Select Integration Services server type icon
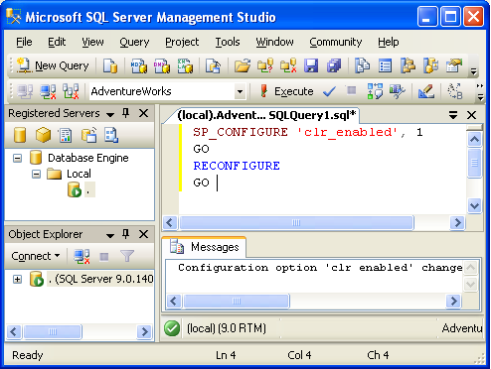 [111, 135]
